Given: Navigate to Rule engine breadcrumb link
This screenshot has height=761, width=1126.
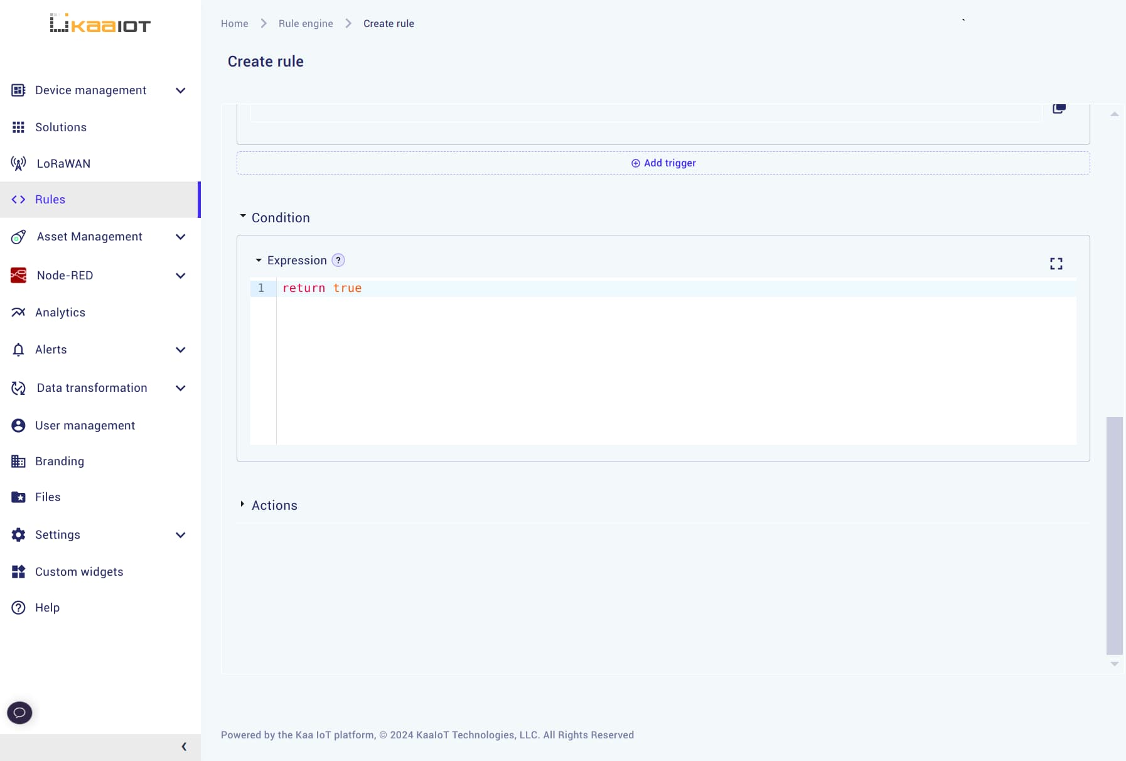Looking at the screenshot, I should (306, 24).
